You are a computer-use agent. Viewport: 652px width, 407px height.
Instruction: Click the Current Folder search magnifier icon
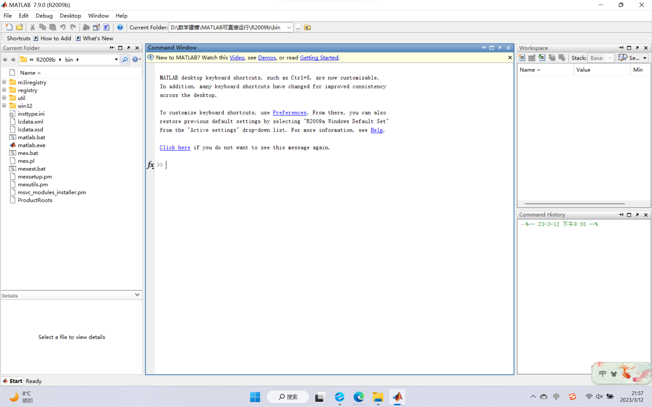[125, 60]
